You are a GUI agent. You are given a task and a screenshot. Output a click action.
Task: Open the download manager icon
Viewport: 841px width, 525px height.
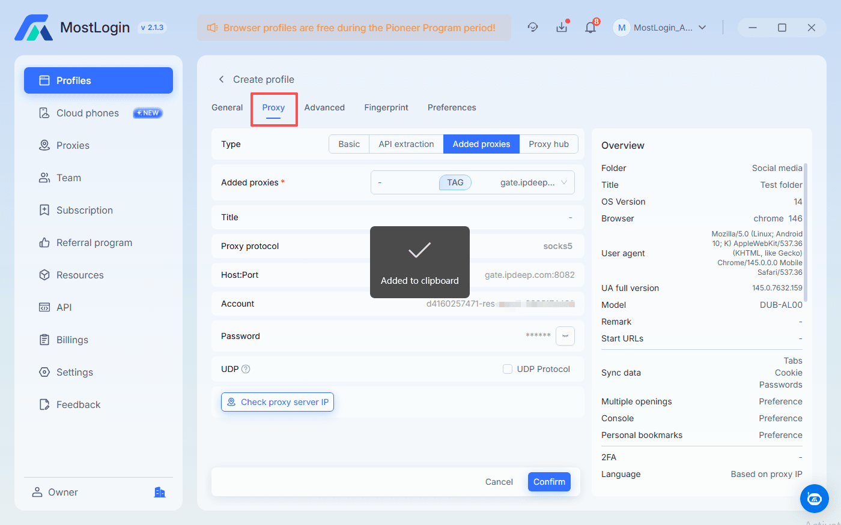coord(562,27)
